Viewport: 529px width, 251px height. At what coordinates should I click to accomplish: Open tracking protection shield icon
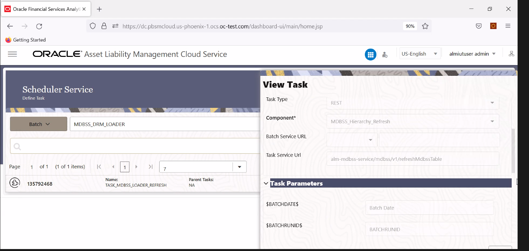pyautogui.click(x=93, y=26)
